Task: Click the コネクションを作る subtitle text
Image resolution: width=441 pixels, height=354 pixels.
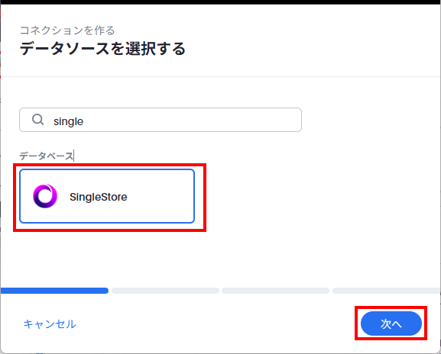Action: [67, 30]
